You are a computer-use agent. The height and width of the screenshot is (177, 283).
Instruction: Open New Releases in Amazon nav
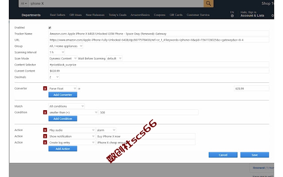click(x=95, y=15)
